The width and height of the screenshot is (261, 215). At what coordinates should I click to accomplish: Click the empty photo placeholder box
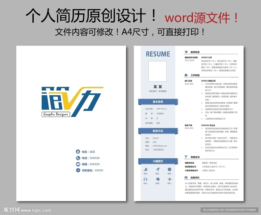[158, 71]
